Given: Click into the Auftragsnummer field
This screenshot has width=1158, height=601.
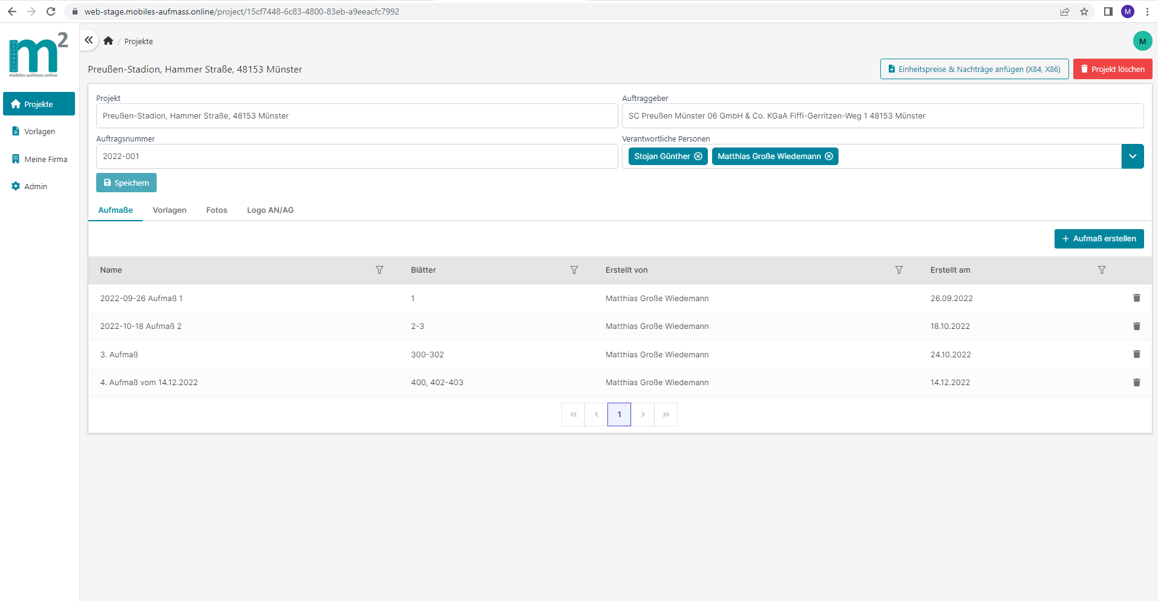Looking at the screenshot, I should coord(356,157).
